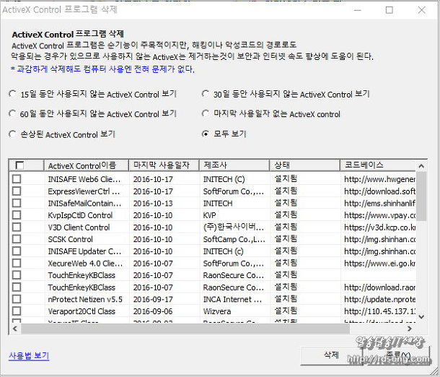Image resolution: width=440 pixels, height=377 pixels.
Task: Sort by 마지막 사용일자 column header
Action: coord(163,165)
